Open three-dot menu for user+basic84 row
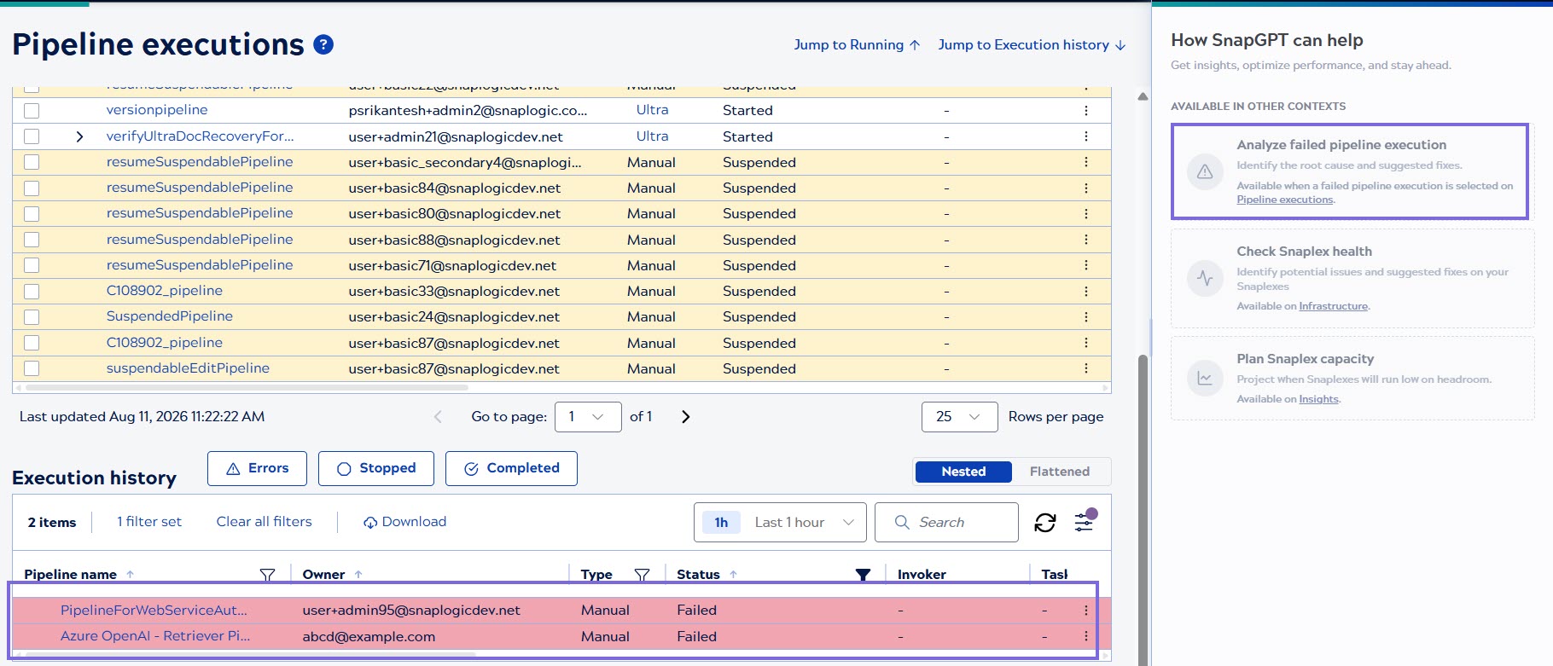Image resolution: width=1553 pixels, height=666 pixels. point(1085,188)
